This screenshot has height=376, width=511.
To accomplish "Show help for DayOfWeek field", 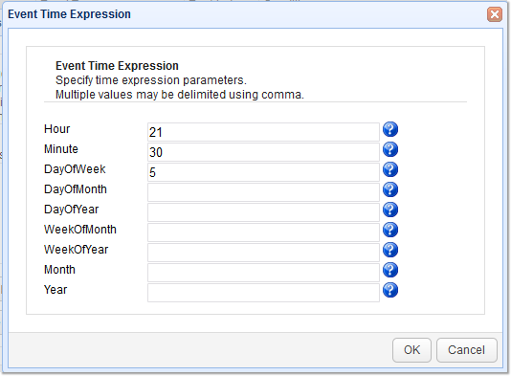I will tap(390, 169).
